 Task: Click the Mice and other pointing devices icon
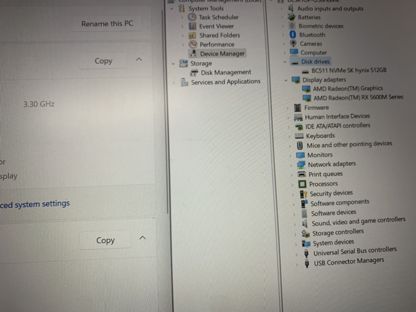point(300,146)
